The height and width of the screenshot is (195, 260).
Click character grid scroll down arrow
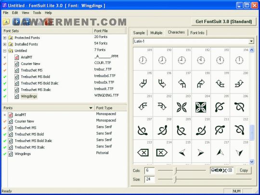252,162
